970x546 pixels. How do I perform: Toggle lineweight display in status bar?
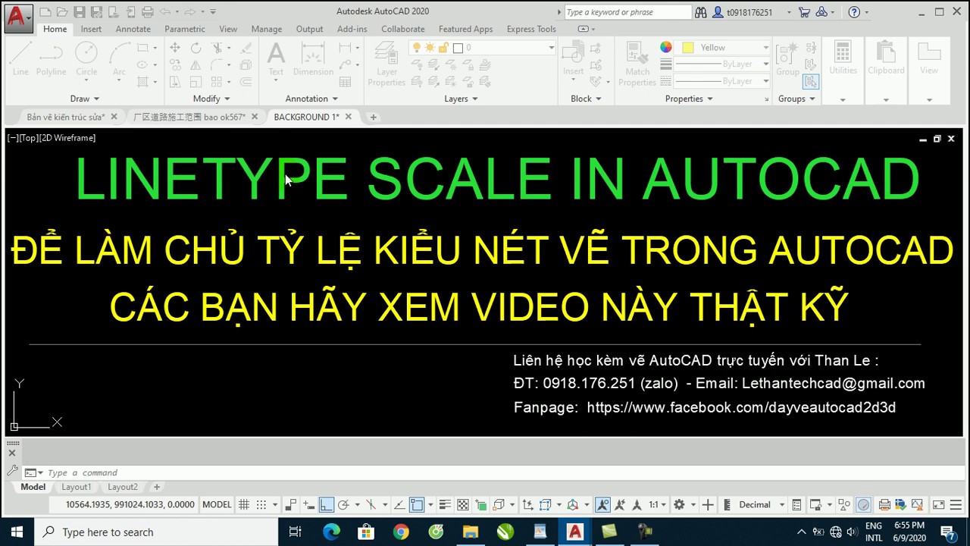coord(444,505)
